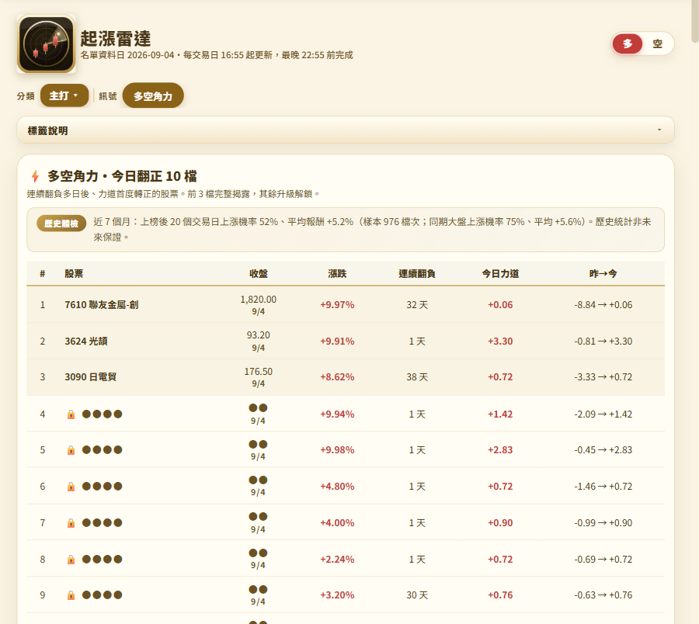Click the lock icon in row 6
699x624 pixels.
(71, 487)
